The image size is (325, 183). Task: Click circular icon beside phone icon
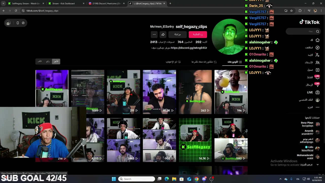(x=23, y=23)
